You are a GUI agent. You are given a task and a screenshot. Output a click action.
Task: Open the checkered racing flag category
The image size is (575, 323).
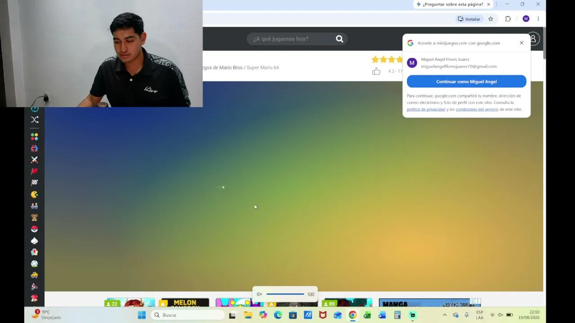[x=35, y=183]
